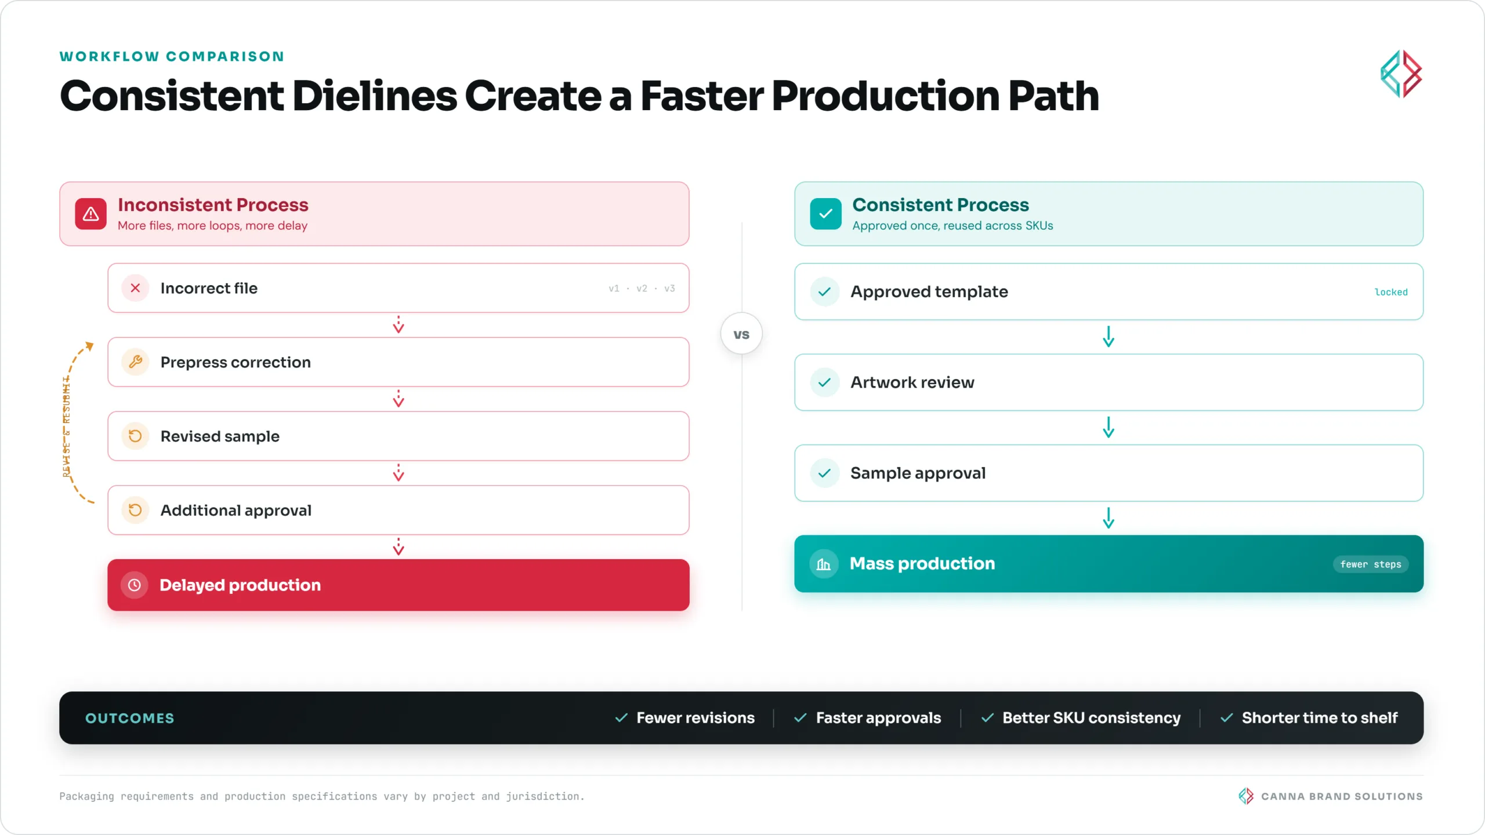Click the teal arrow above Mass production
Image resolution: width=1485 pixels, height=835 pixels.
1108,518
